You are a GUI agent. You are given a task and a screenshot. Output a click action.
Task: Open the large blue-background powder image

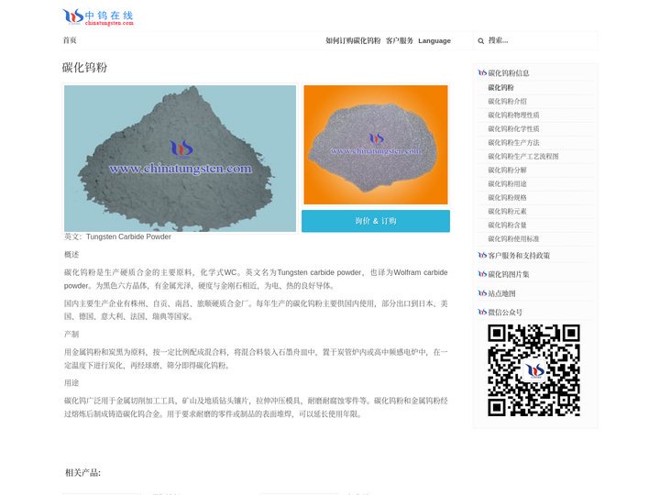[181, 159]
